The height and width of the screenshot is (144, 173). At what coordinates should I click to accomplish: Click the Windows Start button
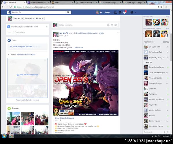[x=4, y=136]
